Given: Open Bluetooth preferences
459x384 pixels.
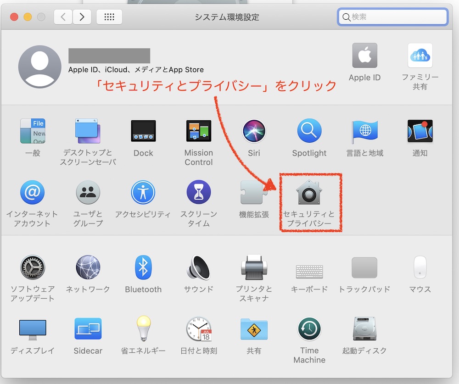Looking at the screenshot, I should tap(143, 267).
